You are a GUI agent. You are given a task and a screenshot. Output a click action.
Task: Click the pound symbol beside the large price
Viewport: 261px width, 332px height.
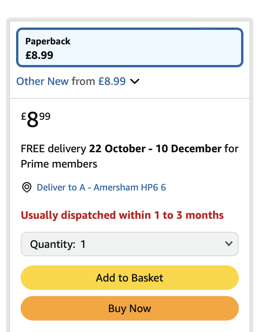[23, 116]
